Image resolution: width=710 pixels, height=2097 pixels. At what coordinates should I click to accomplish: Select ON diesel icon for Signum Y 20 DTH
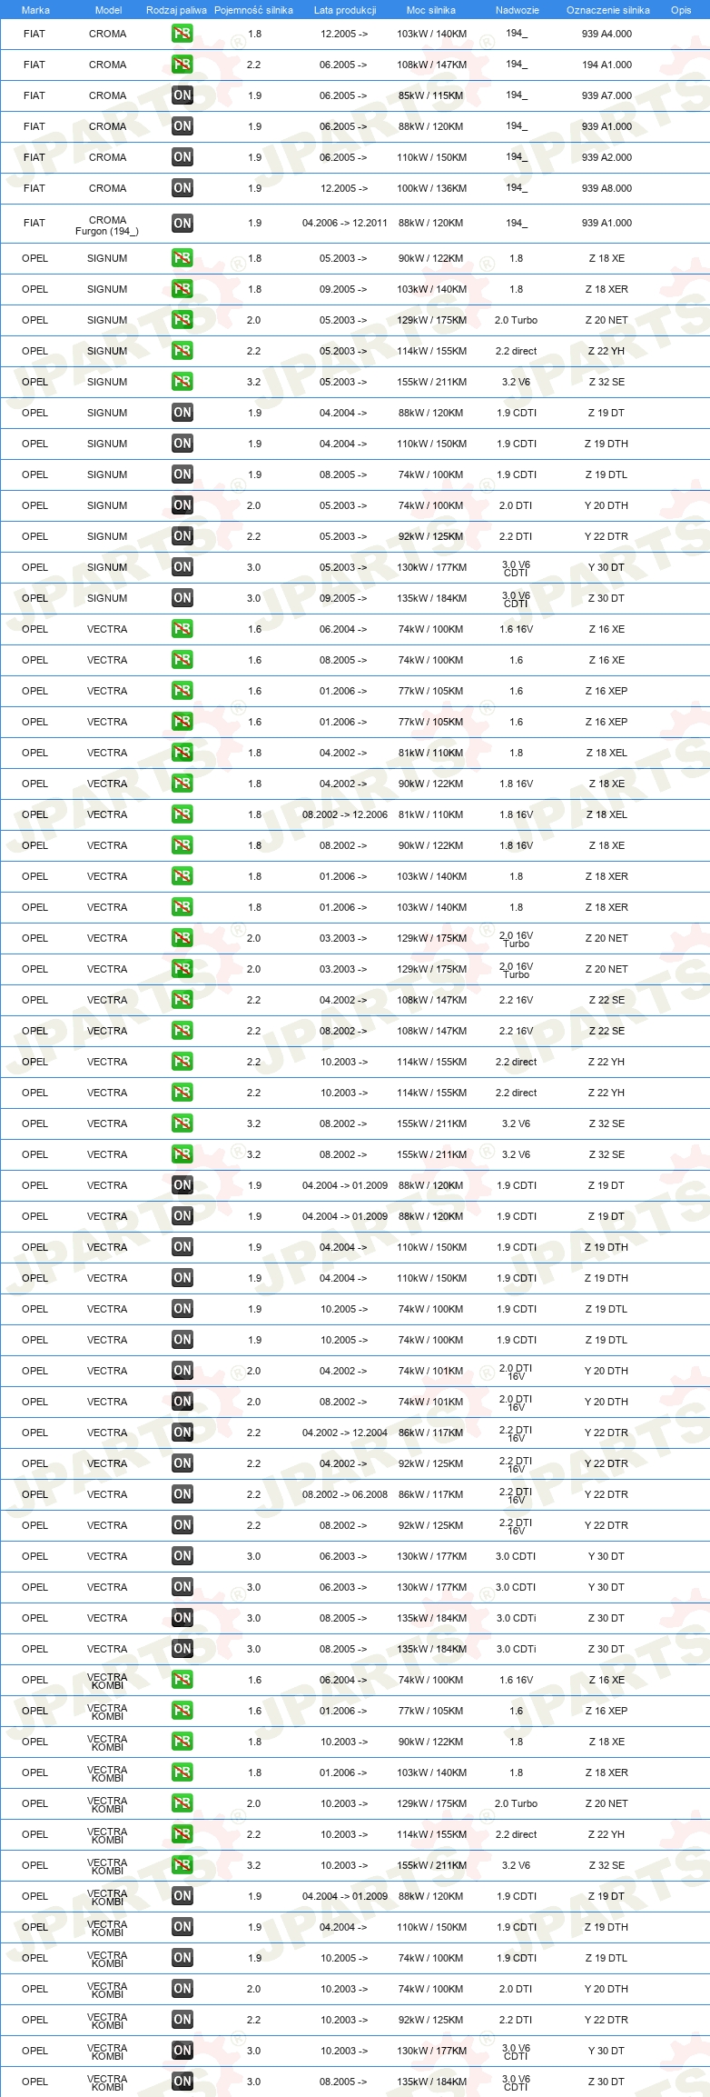[182, 505]
